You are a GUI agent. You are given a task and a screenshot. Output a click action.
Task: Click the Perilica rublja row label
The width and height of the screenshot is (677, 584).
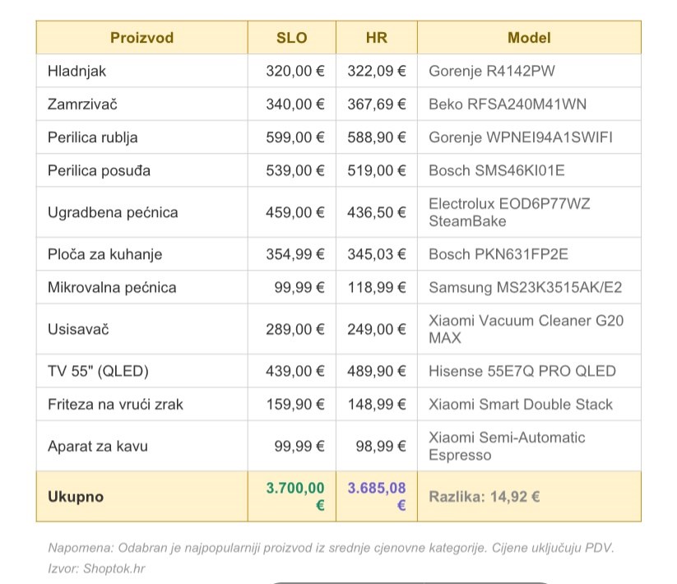pos(93,137)
